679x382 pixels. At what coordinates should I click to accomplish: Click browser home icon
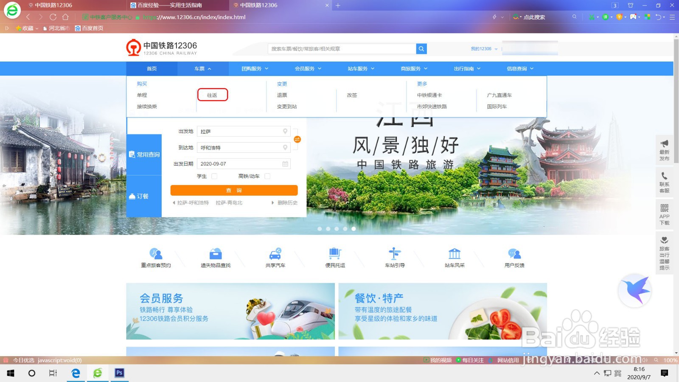point(65,17)
